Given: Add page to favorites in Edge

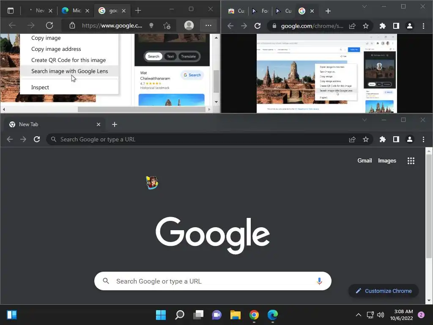Looking at the screenshot, I should (x=167, y=25).
